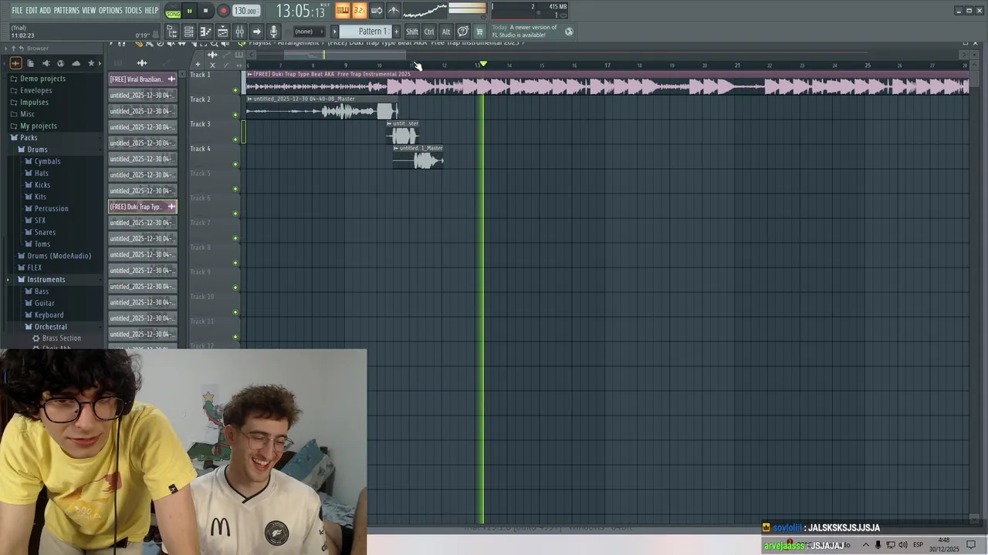Expand the Drums (ModeAudio) folder
The width and height of the screenshot is (988, 555).
click(x=59, y=256)
